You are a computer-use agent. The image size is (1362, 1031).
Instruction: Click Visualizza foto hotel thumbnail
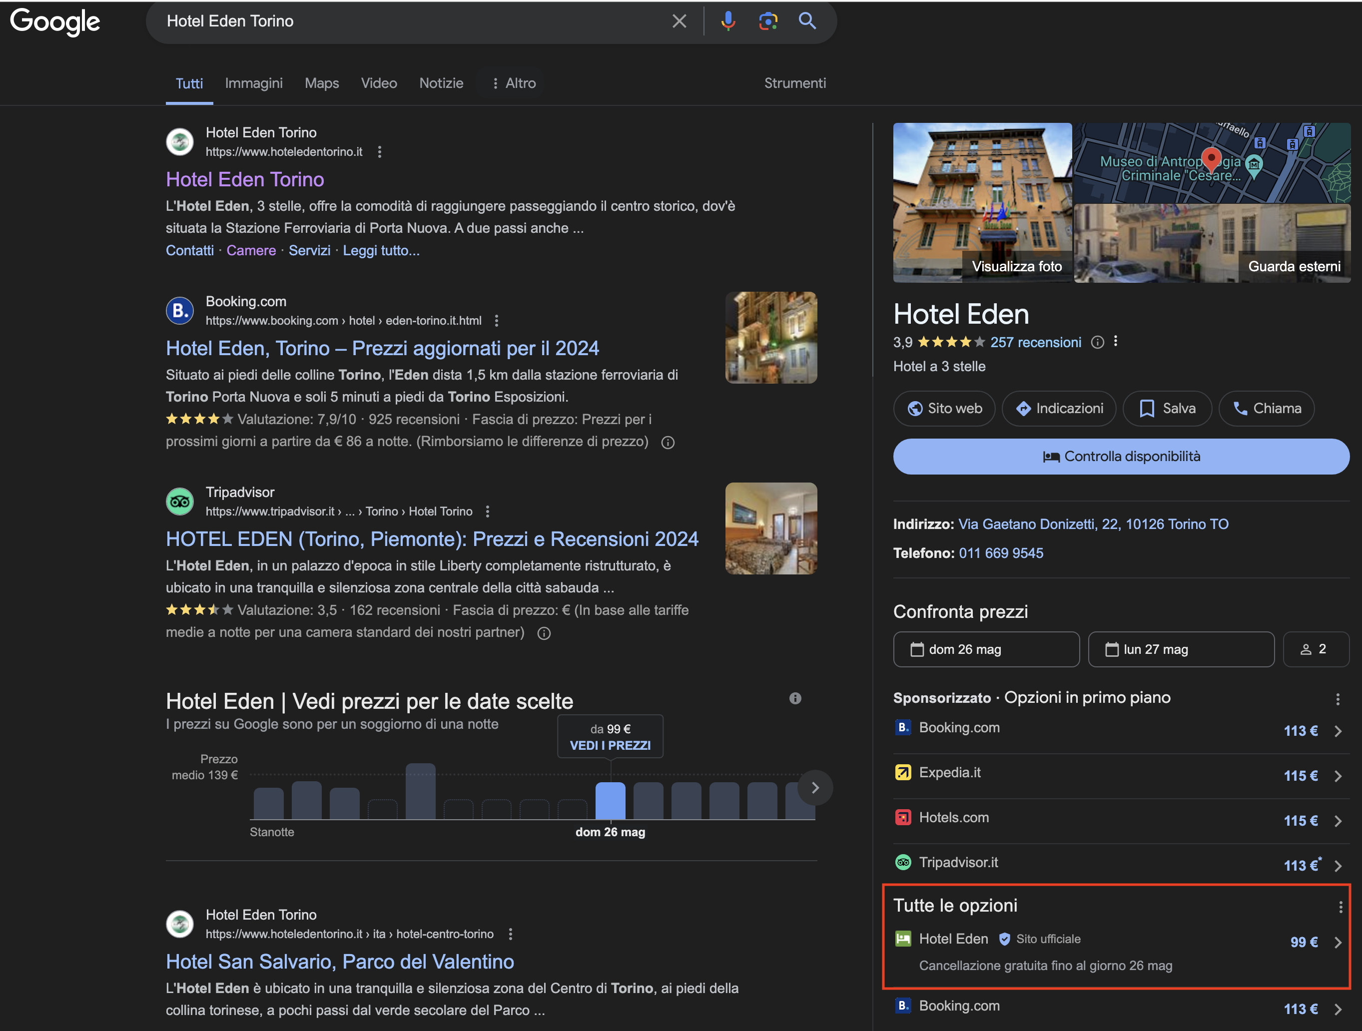[982, 203]
